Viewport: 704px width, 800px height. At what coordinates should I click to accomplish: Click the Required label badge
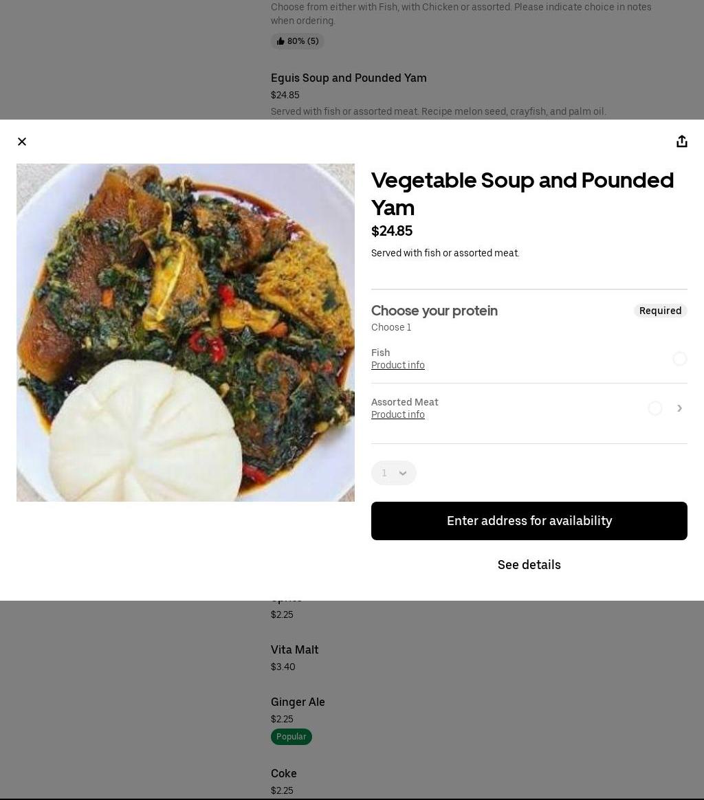(660, 311)
